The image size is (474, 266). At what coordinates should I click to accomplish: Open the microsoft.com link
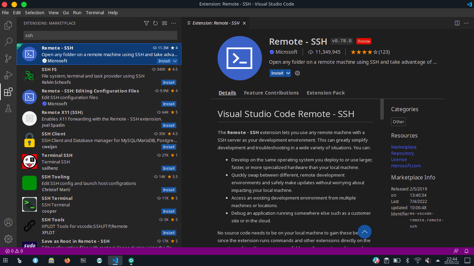406,166
